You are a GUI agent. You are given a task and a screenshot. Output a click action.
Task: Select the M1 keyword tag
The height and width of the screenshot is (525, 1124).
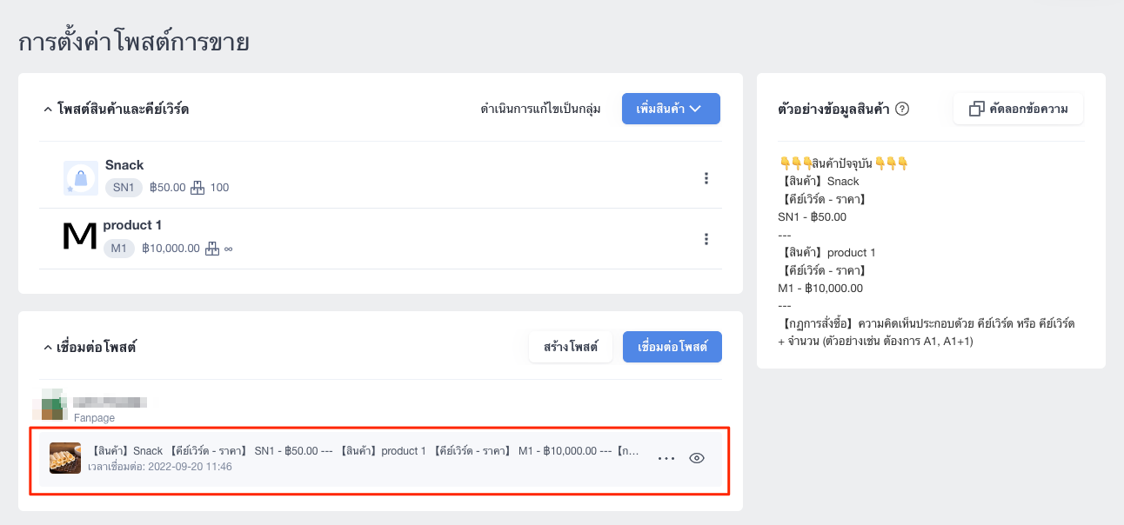(x=119, y=249)
